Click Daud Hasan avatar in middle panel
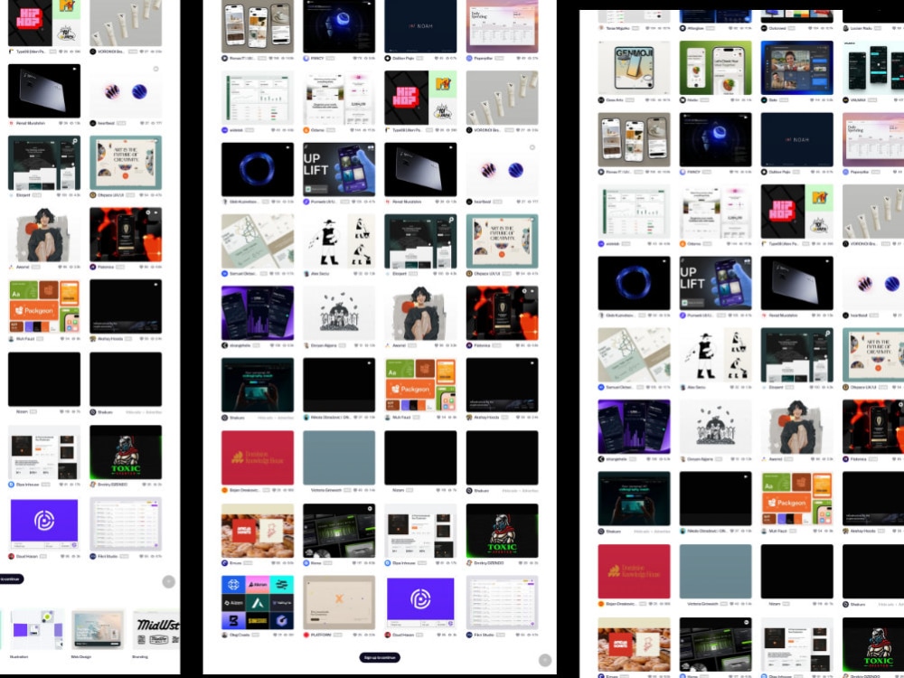This screenshot has height=678, width=904. pos(388,635)
